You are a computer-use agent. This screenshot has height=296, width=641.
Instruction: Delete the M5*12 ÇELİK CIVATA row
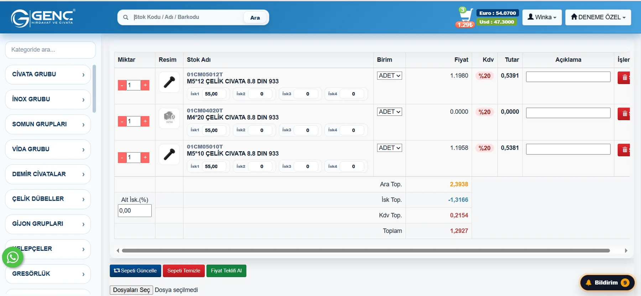[624, 78]
